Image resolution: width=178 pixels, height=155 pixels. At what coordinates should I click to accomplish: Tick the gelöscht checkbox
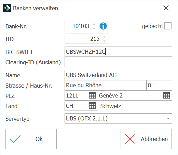click(168, 26)
